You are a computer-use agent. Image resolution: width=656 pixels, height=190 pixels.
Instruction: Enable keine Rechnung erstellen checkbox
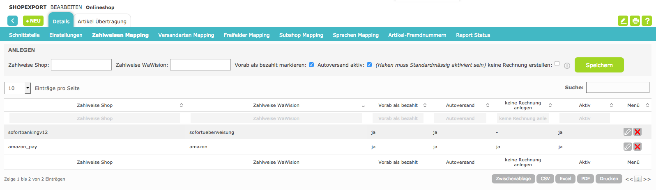click(x=557, y=63)
